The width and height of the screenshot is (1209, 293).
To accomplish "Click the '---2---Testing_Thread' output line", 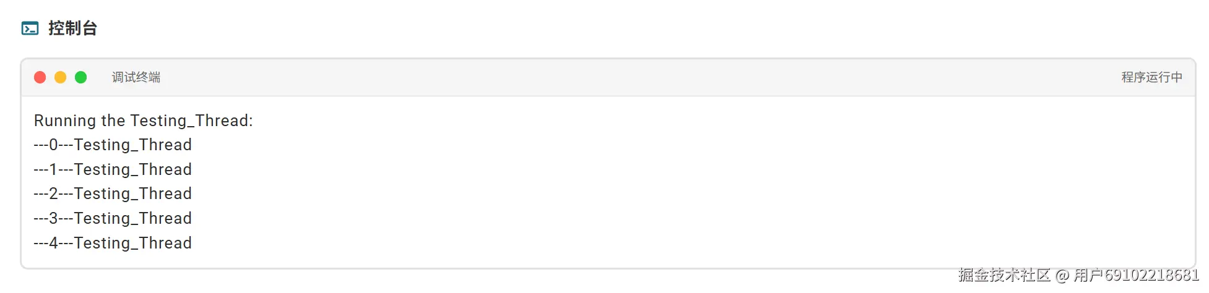I will point(113,193).
